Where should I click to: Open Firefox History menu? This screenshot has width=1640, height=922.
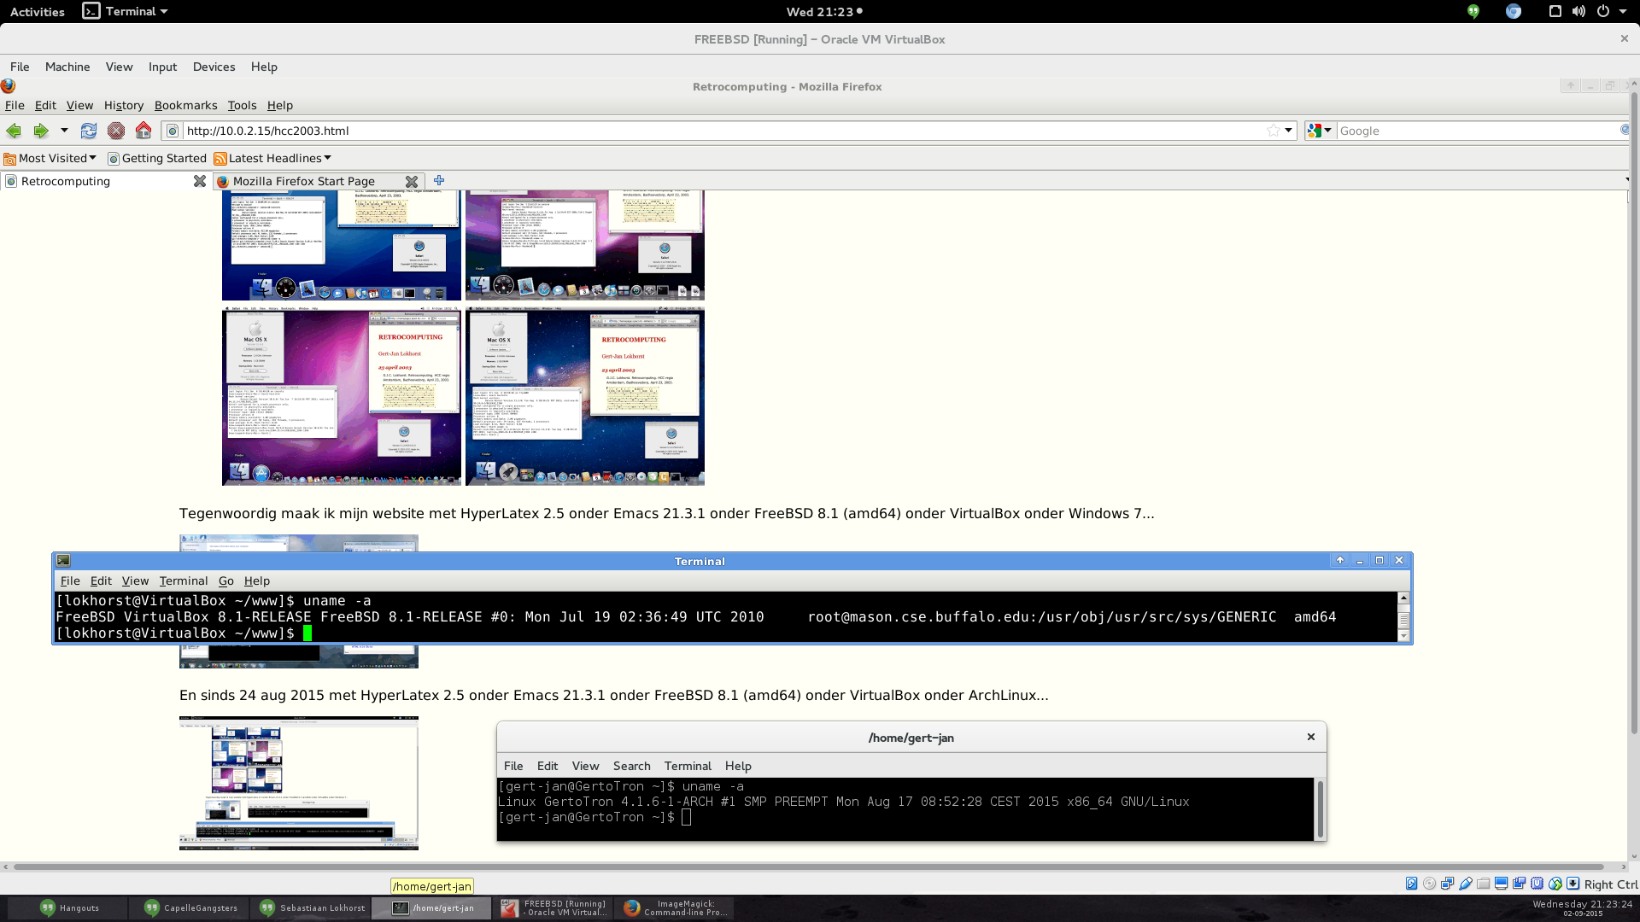(x=124, y=105)
